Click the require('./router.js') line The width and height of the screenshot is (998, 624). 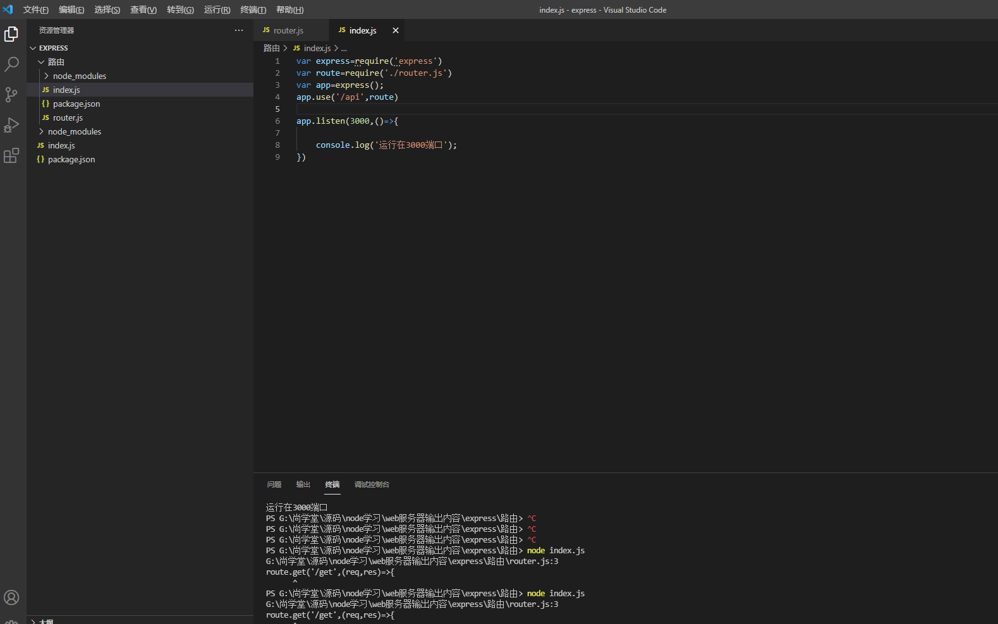tap(374, 73)
